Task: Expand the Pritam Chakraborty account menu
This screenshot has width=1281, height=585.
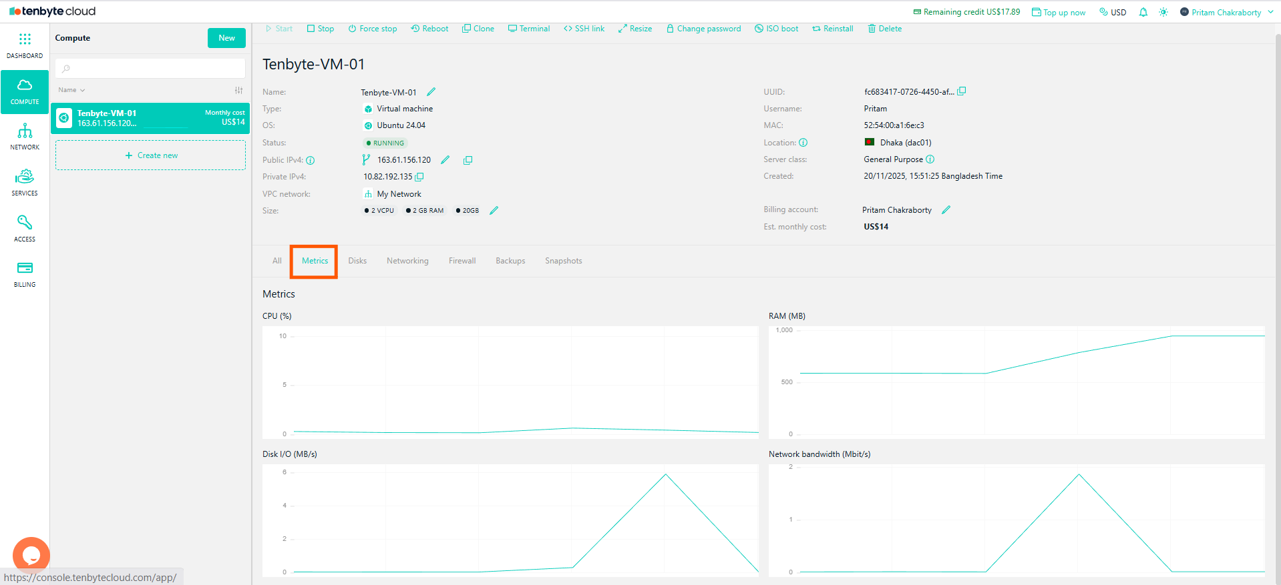Action: point(1227,12)
